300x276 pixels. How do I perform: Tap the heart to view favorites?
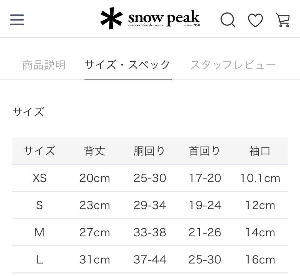click(x=256, y=20)
